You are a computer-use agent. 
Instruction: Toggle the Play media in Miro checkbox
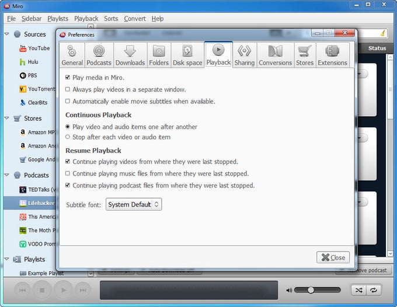(x=68, y=77)
